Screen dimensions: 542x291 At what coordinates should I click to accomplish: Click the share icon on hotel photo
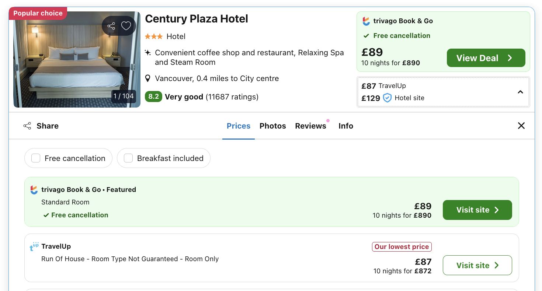[111, 26]
